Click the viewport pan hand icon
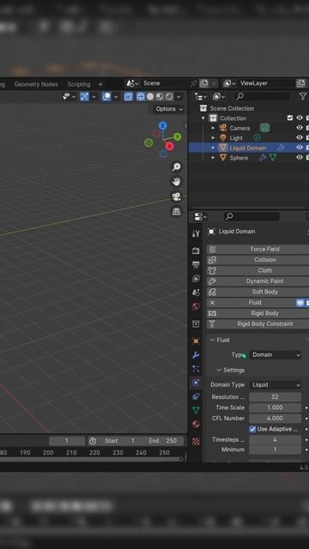The width and height of the screenshot is (309, 549). click(x=176, y=181)
